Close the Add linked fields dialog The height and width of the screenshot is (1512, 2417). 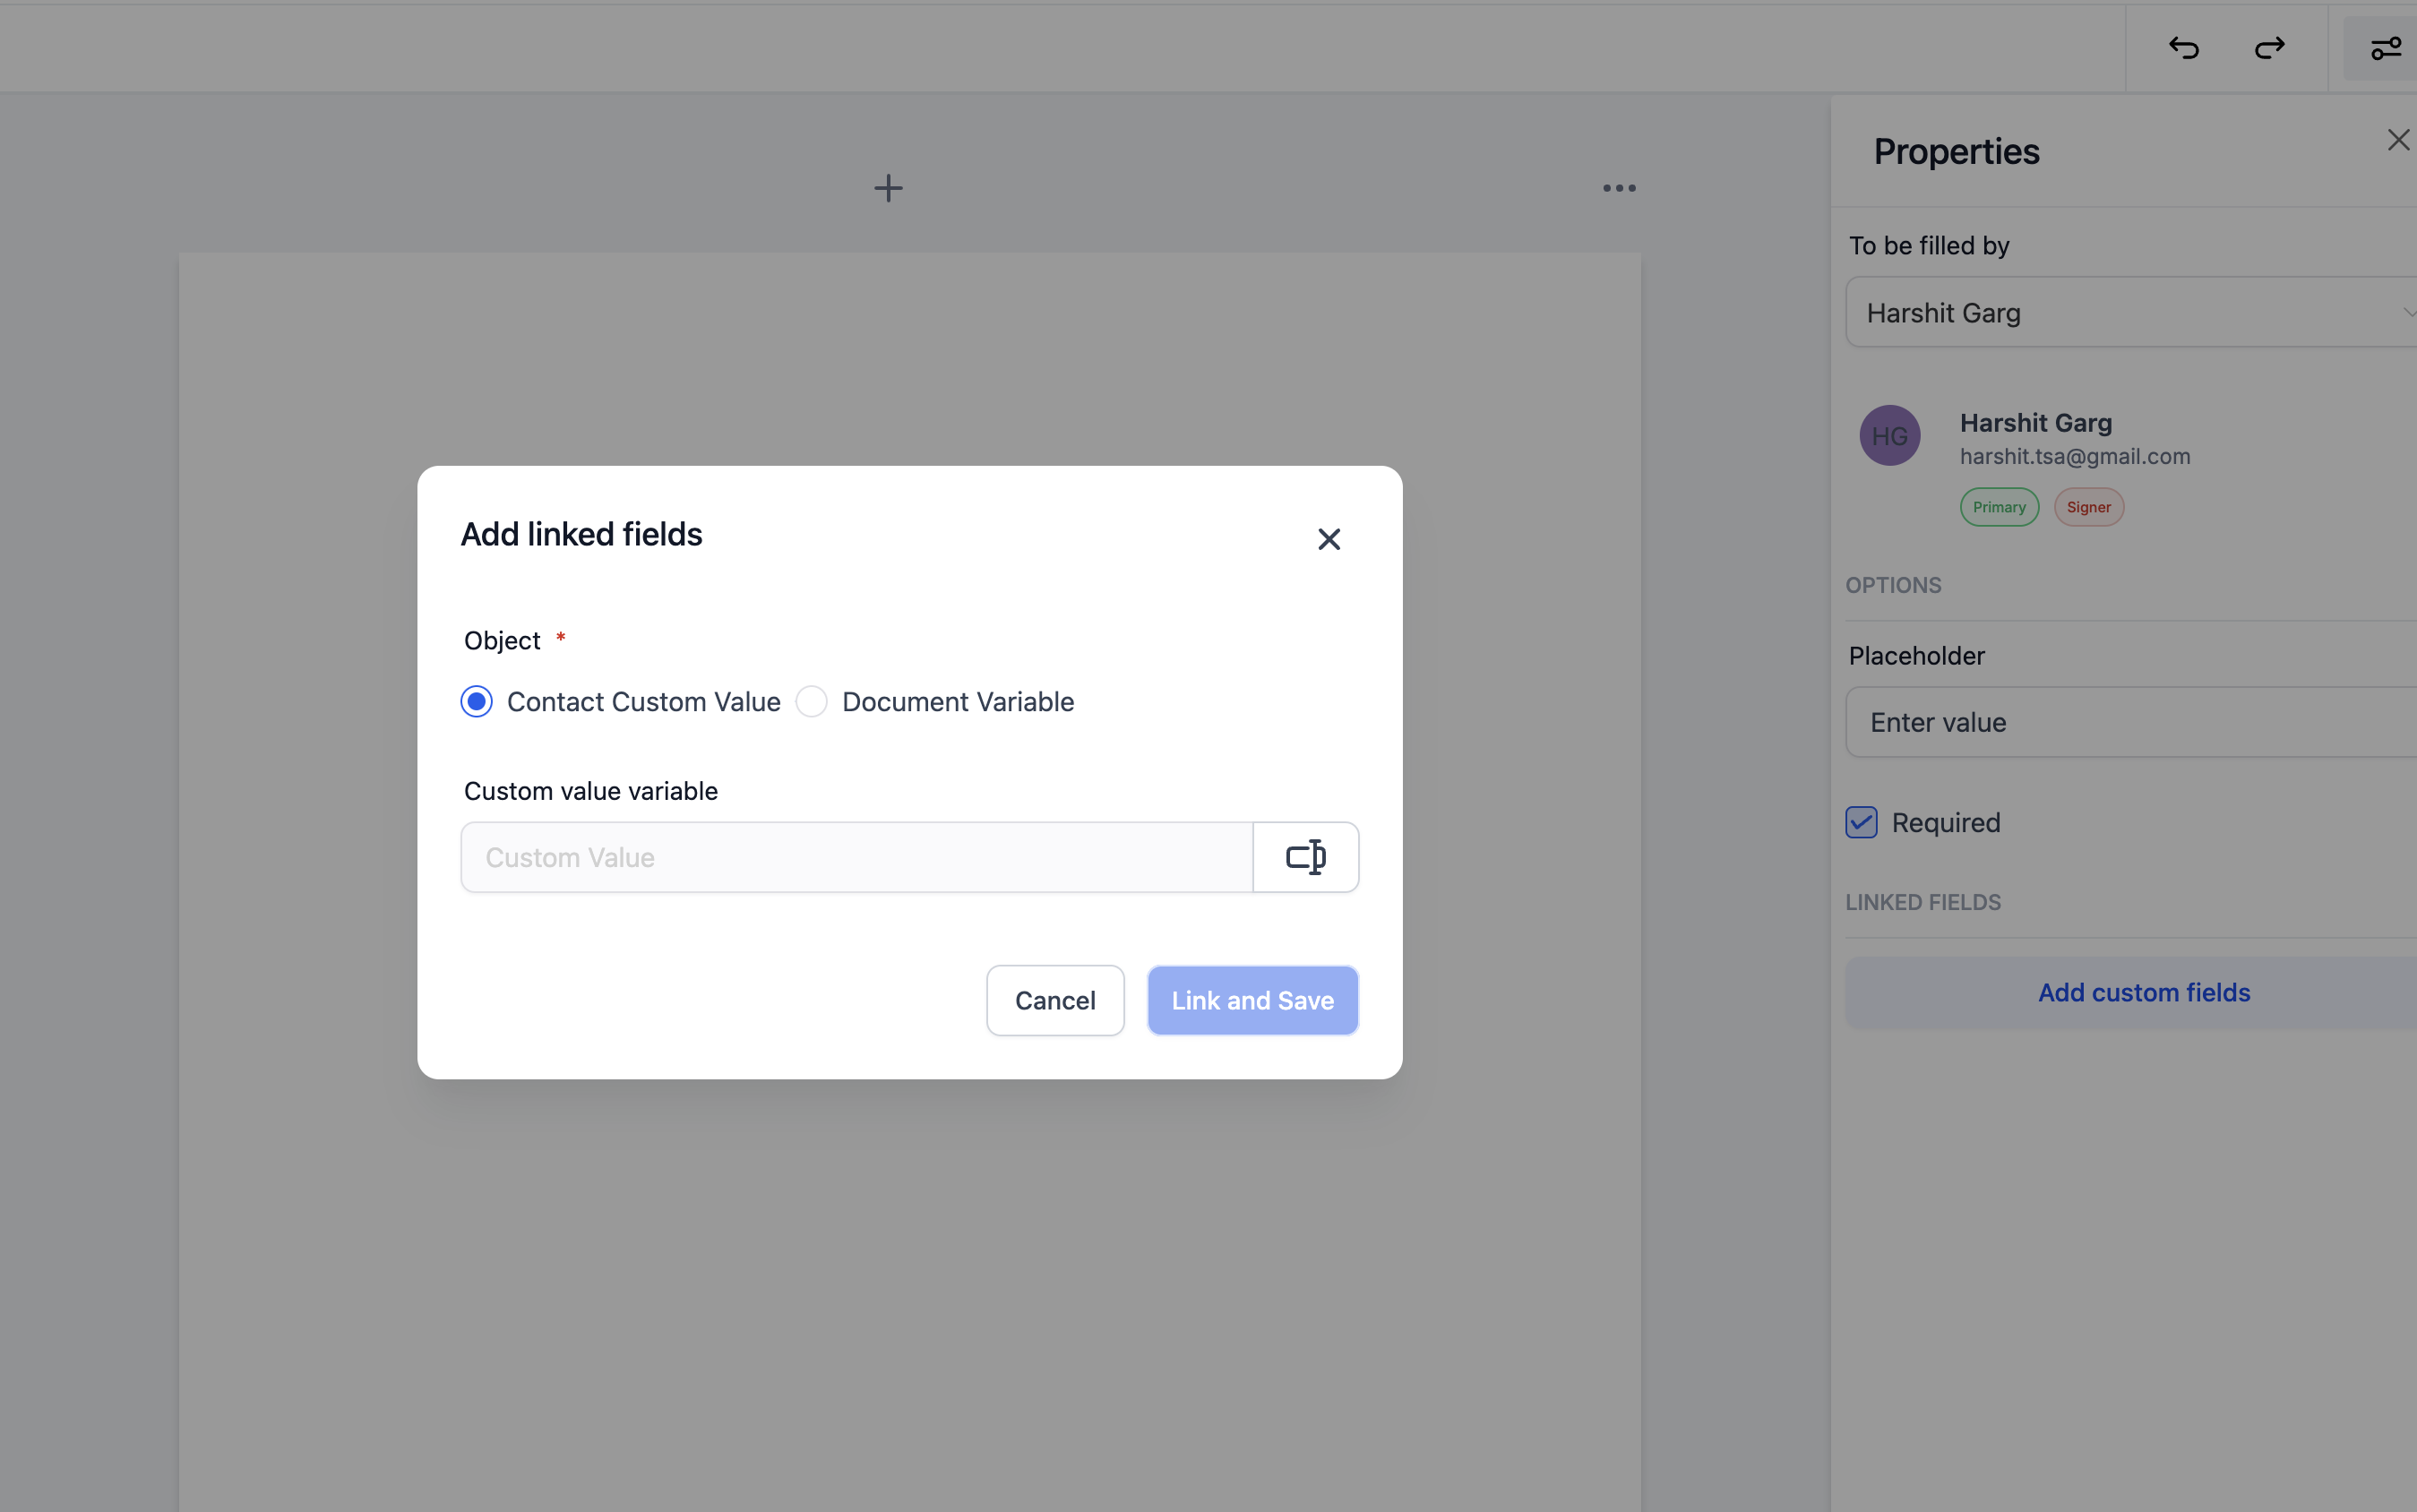1328,540
